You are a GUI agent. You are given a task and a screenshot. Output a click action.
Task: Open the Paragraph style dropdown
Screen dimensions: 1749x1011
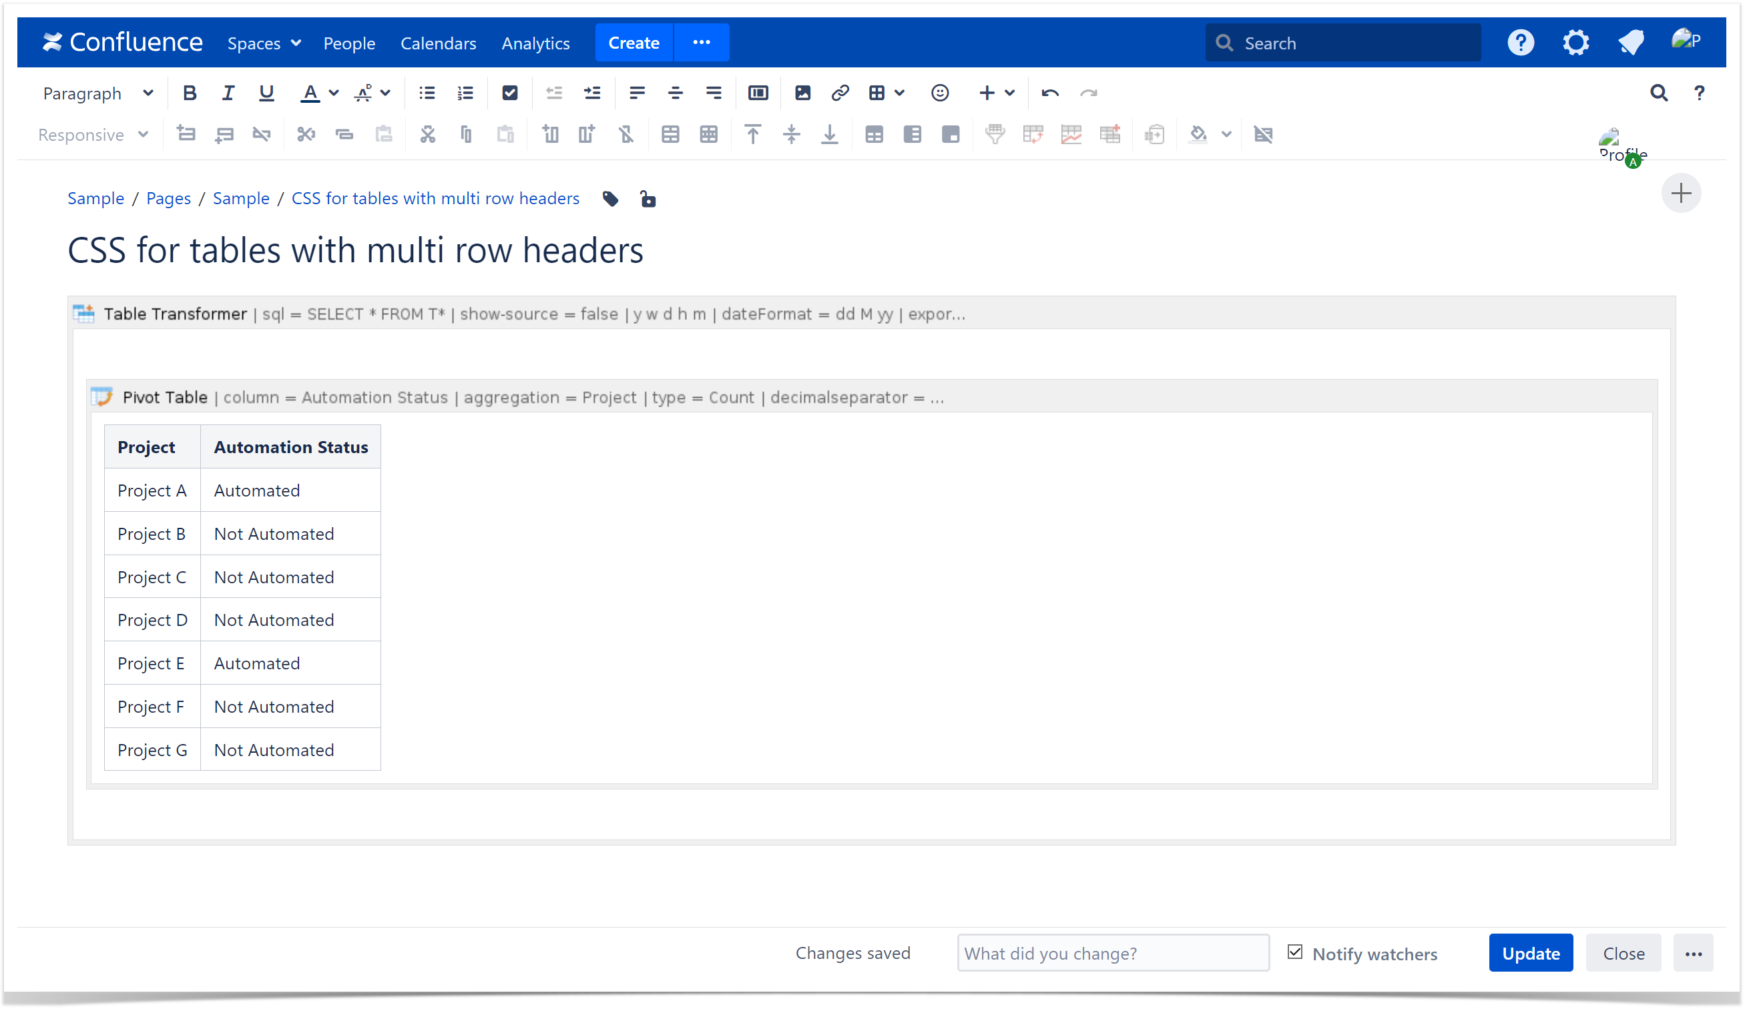coord(97,93)
